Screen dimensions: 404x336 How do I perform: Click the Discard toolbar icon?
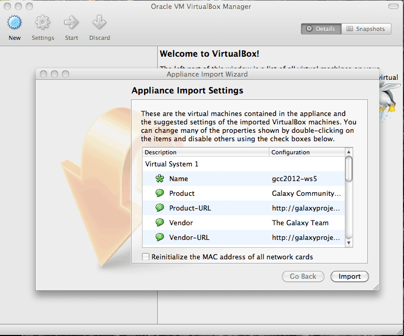[99, 23]
